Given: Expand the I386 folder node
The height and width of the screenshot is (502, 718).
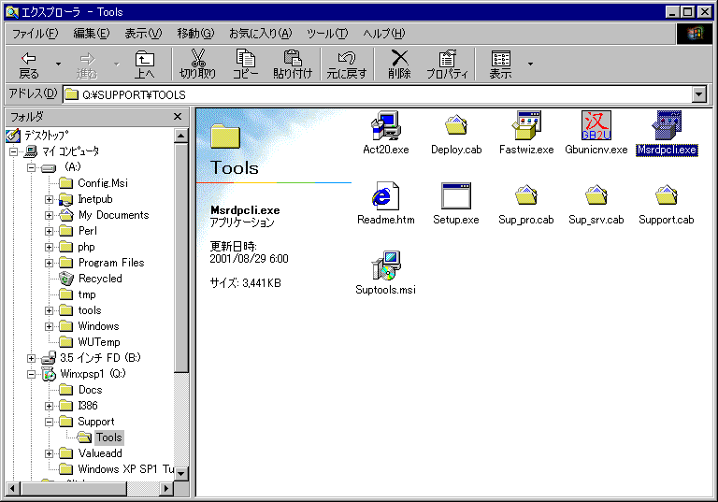Looking at the screenshot, I should 49,406.
